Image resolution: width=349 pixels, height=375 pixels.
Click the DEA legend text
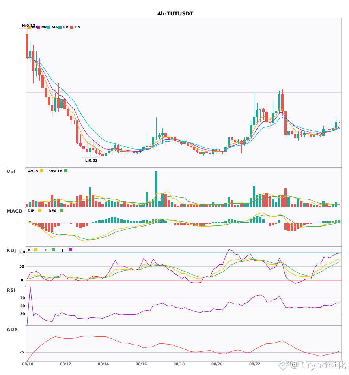pos(52,211)
